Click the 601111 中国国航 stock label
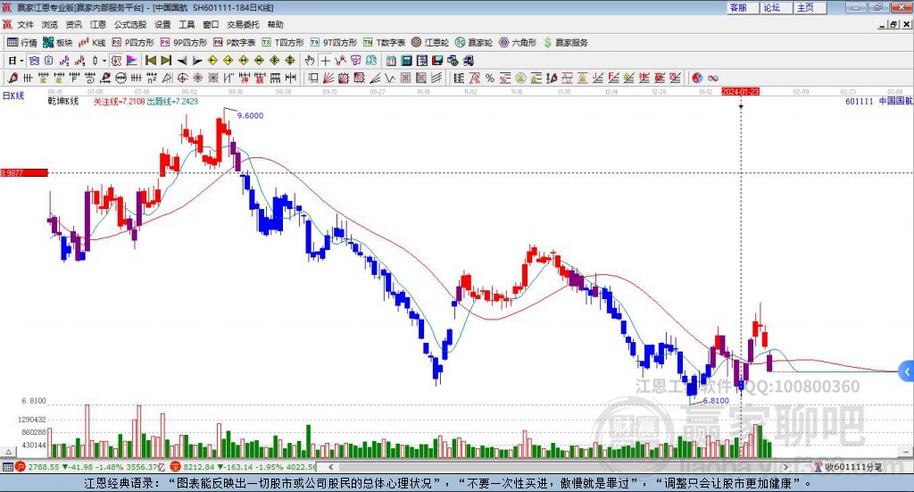The width and height of the screenshot is (914, 492). [879, 102]
